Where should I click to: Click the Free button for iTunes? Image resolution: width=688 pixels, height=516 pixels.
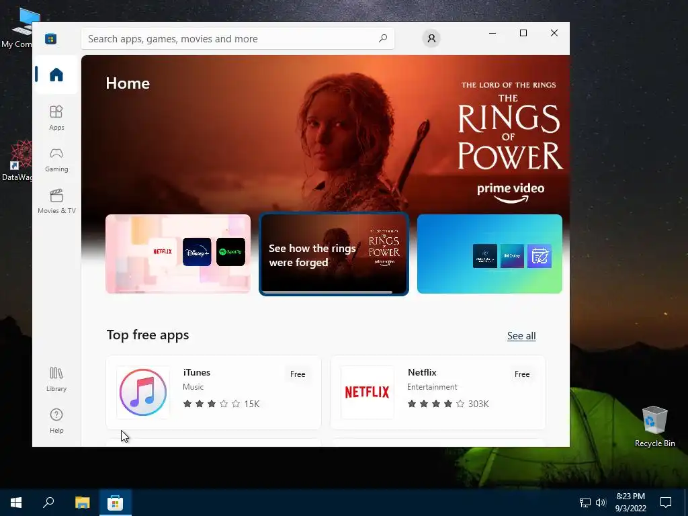coord(298,374)
